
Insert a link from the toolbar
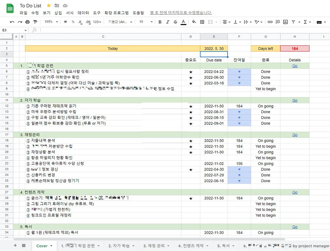270,22
